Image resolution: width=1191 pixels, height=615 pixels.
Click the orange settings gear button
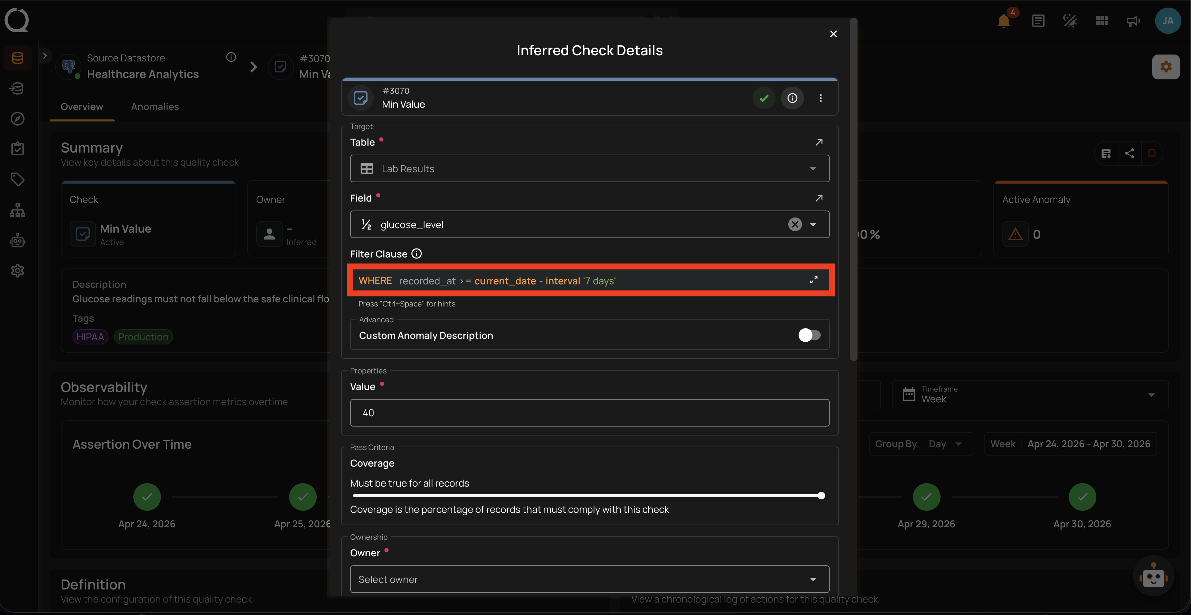pyautogui.click(x=1165, y=67)
